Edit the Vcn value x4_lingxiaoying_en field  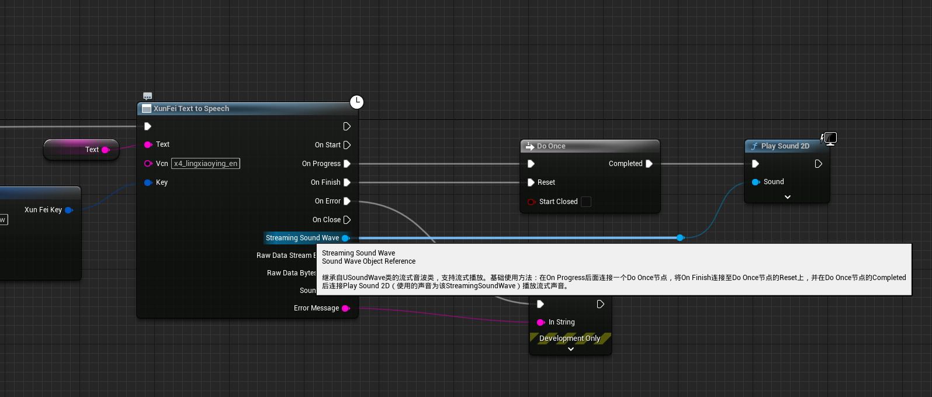206,164
